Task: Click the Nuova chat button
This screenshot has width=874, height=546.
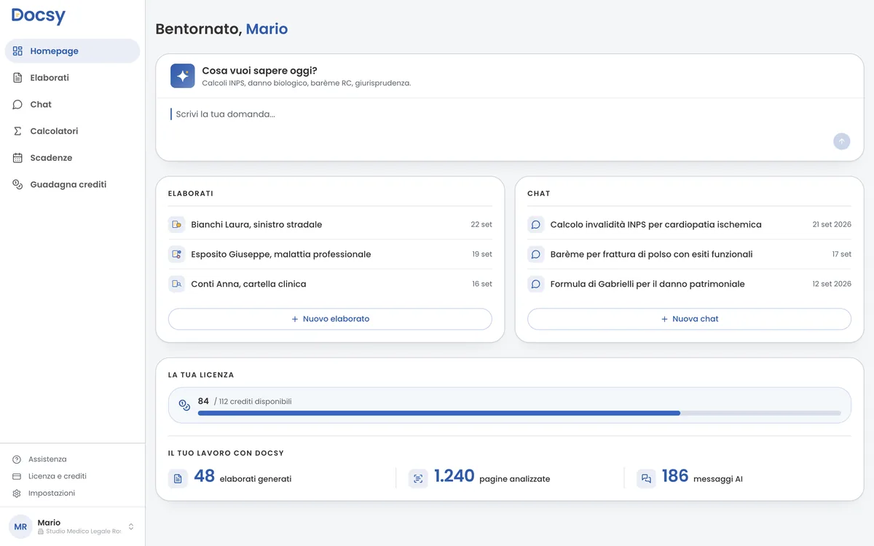Action: point(689,319)
